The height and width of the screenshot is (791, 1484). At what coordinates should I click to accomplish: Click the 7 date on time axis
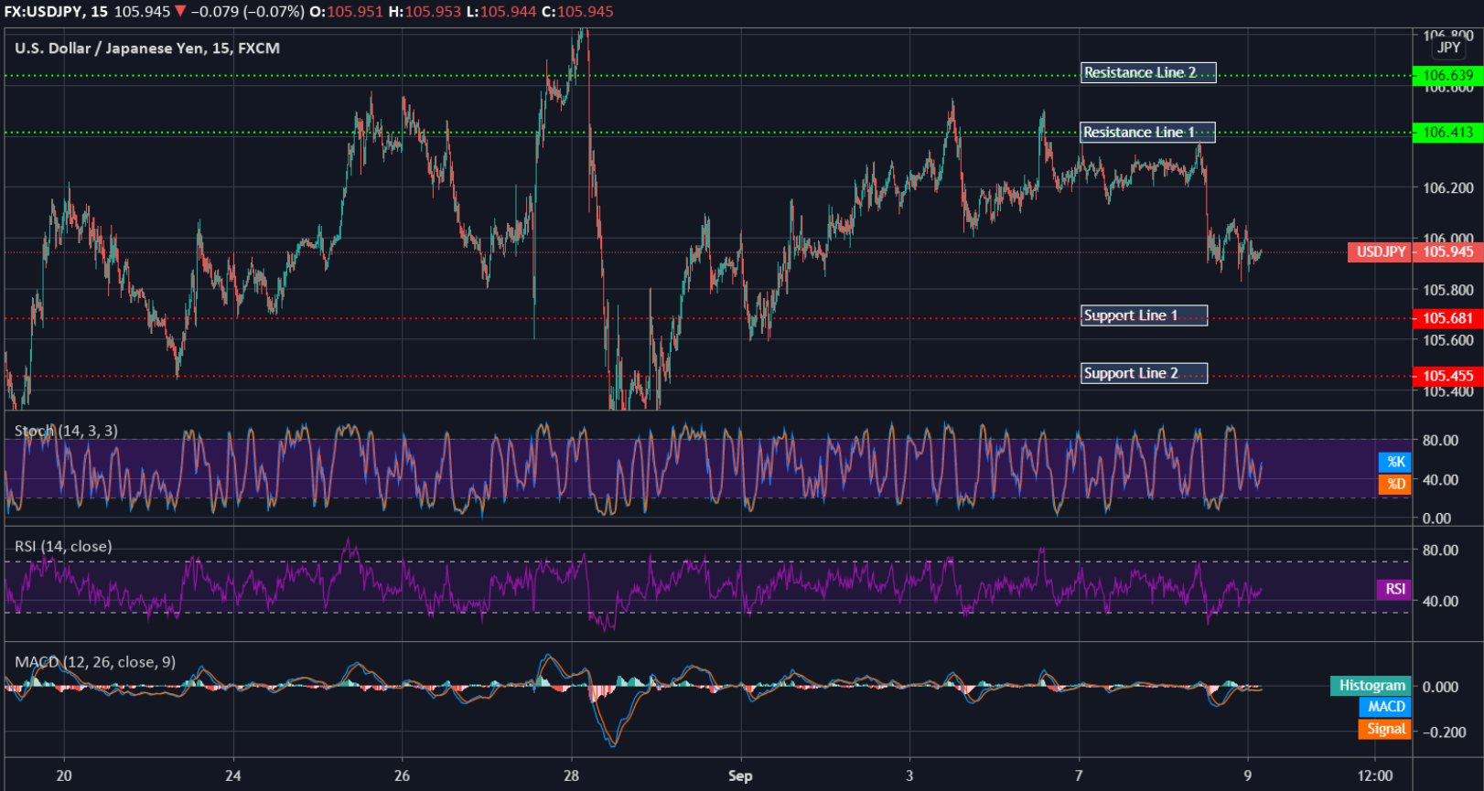coord(1079,775)
